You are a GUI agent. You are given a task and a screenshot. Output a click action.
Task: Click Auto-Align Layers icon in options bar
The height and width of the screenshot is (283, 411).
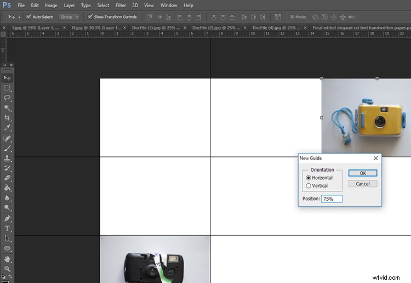[x=278, y=17]
